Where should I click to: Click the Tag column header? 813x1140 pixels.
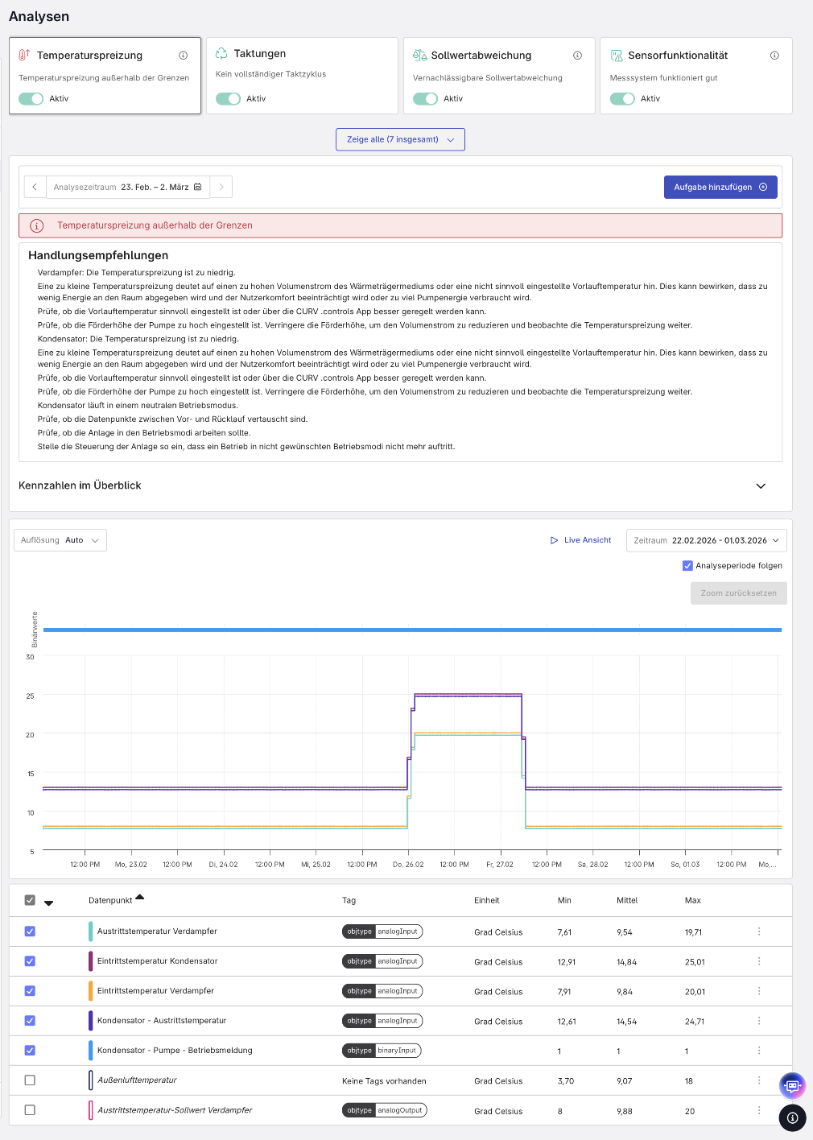(x=349, y=901)
